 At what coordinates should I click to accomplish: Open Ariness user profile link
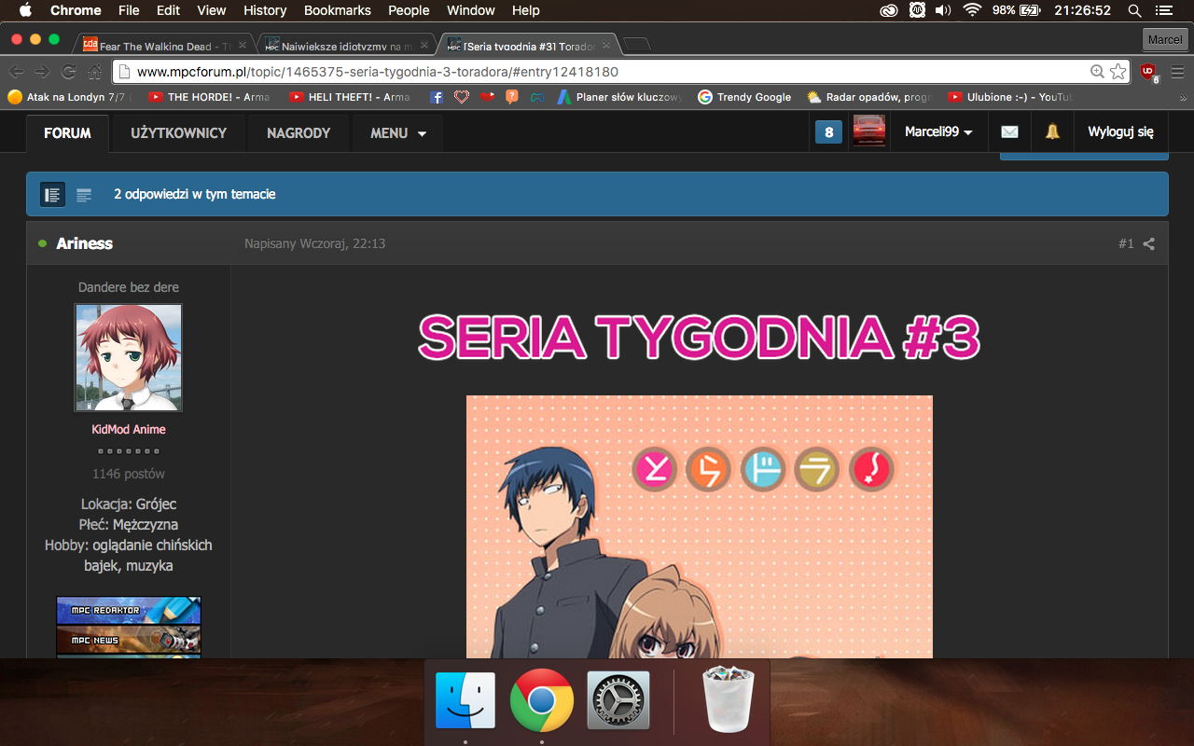point(84,243)
